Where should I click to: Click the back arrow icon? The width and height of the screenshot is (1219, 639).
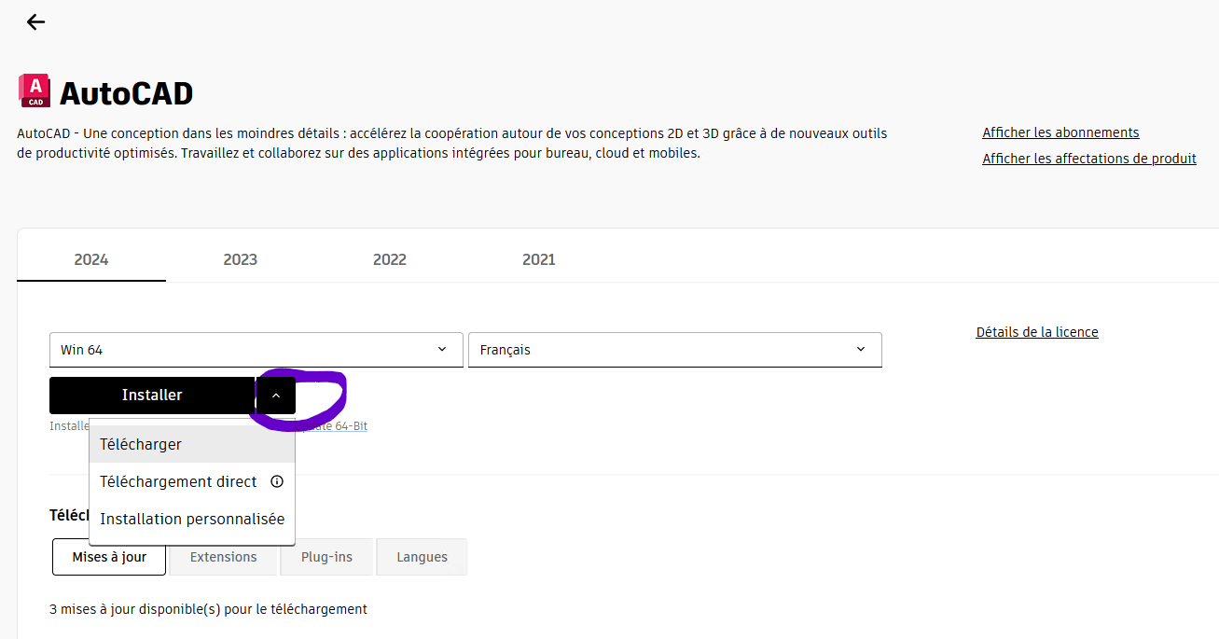pos(35,22)
